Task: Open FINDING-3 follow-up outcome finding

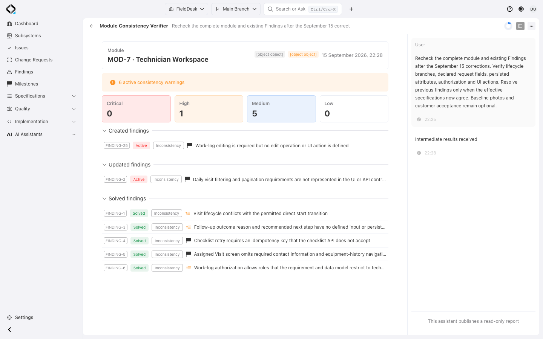Action: click(x=245, y=227)
